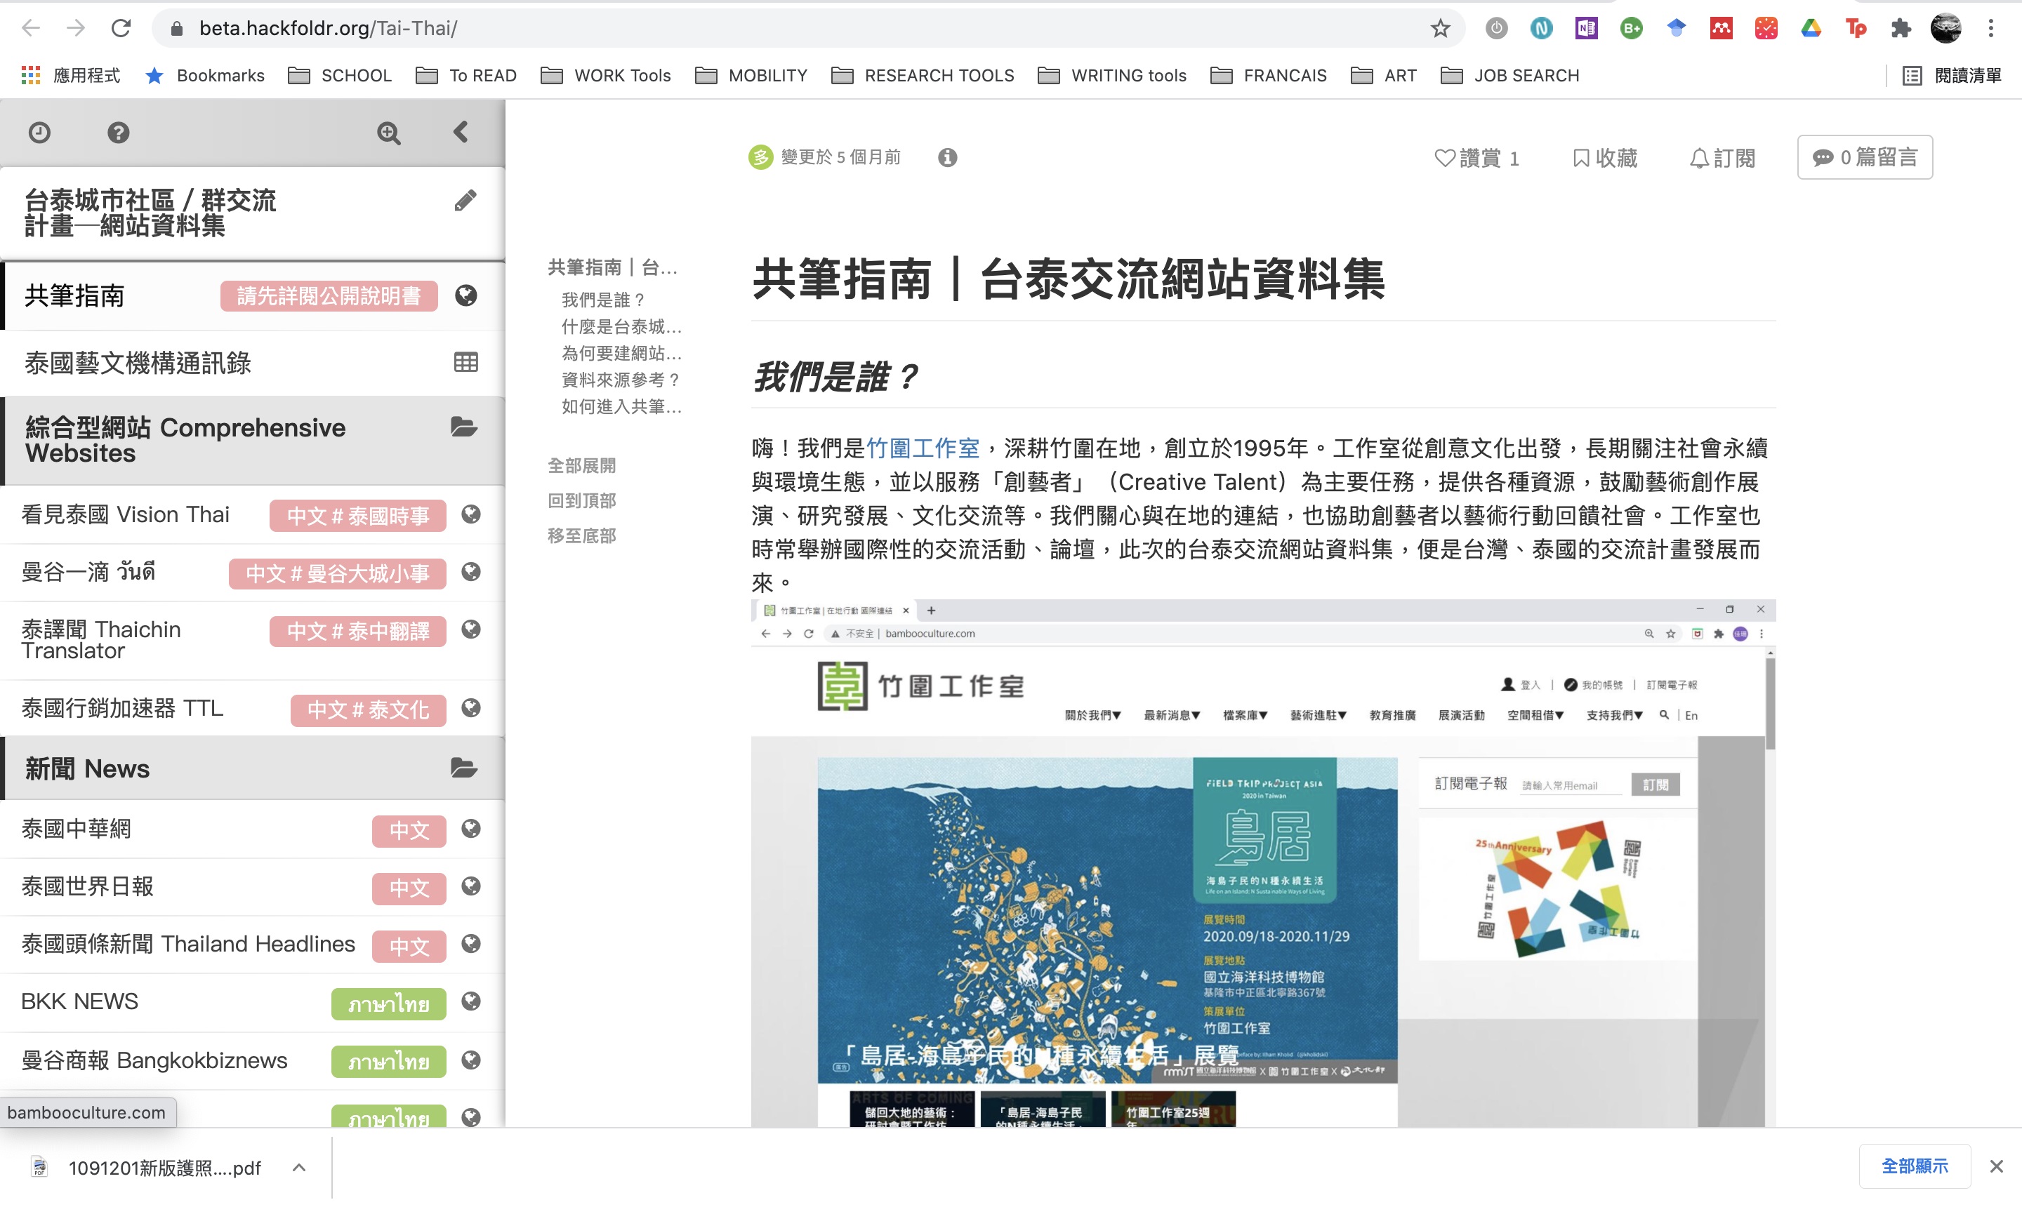The image size is (2022, 1207).
Task: Open BKK NEWS entry
Action: [x=80, y=1002]
